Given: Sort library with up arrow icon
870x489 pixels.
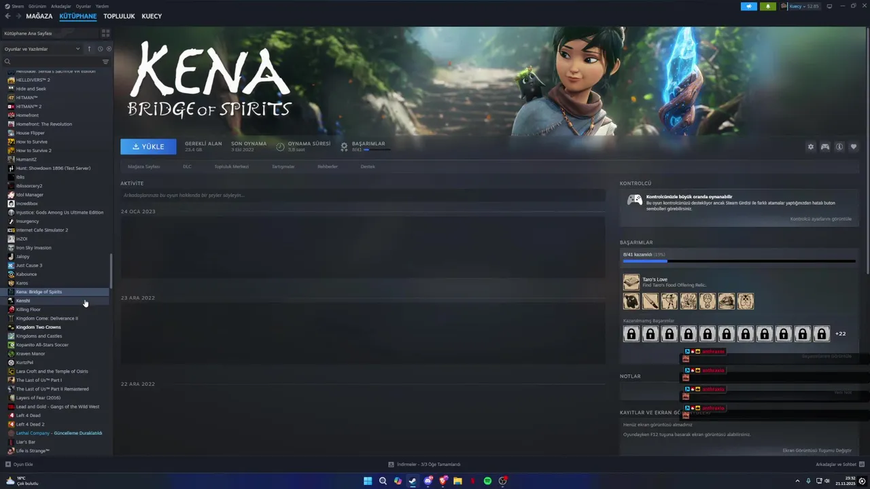Looking at the screenshot, I should click(89, 49).
